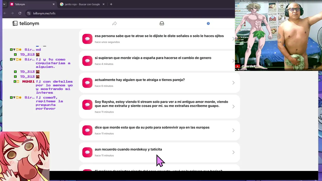322x181 pixels.
Task: Click the red-haired anime avatar overlay
Action: coord(25,156)
